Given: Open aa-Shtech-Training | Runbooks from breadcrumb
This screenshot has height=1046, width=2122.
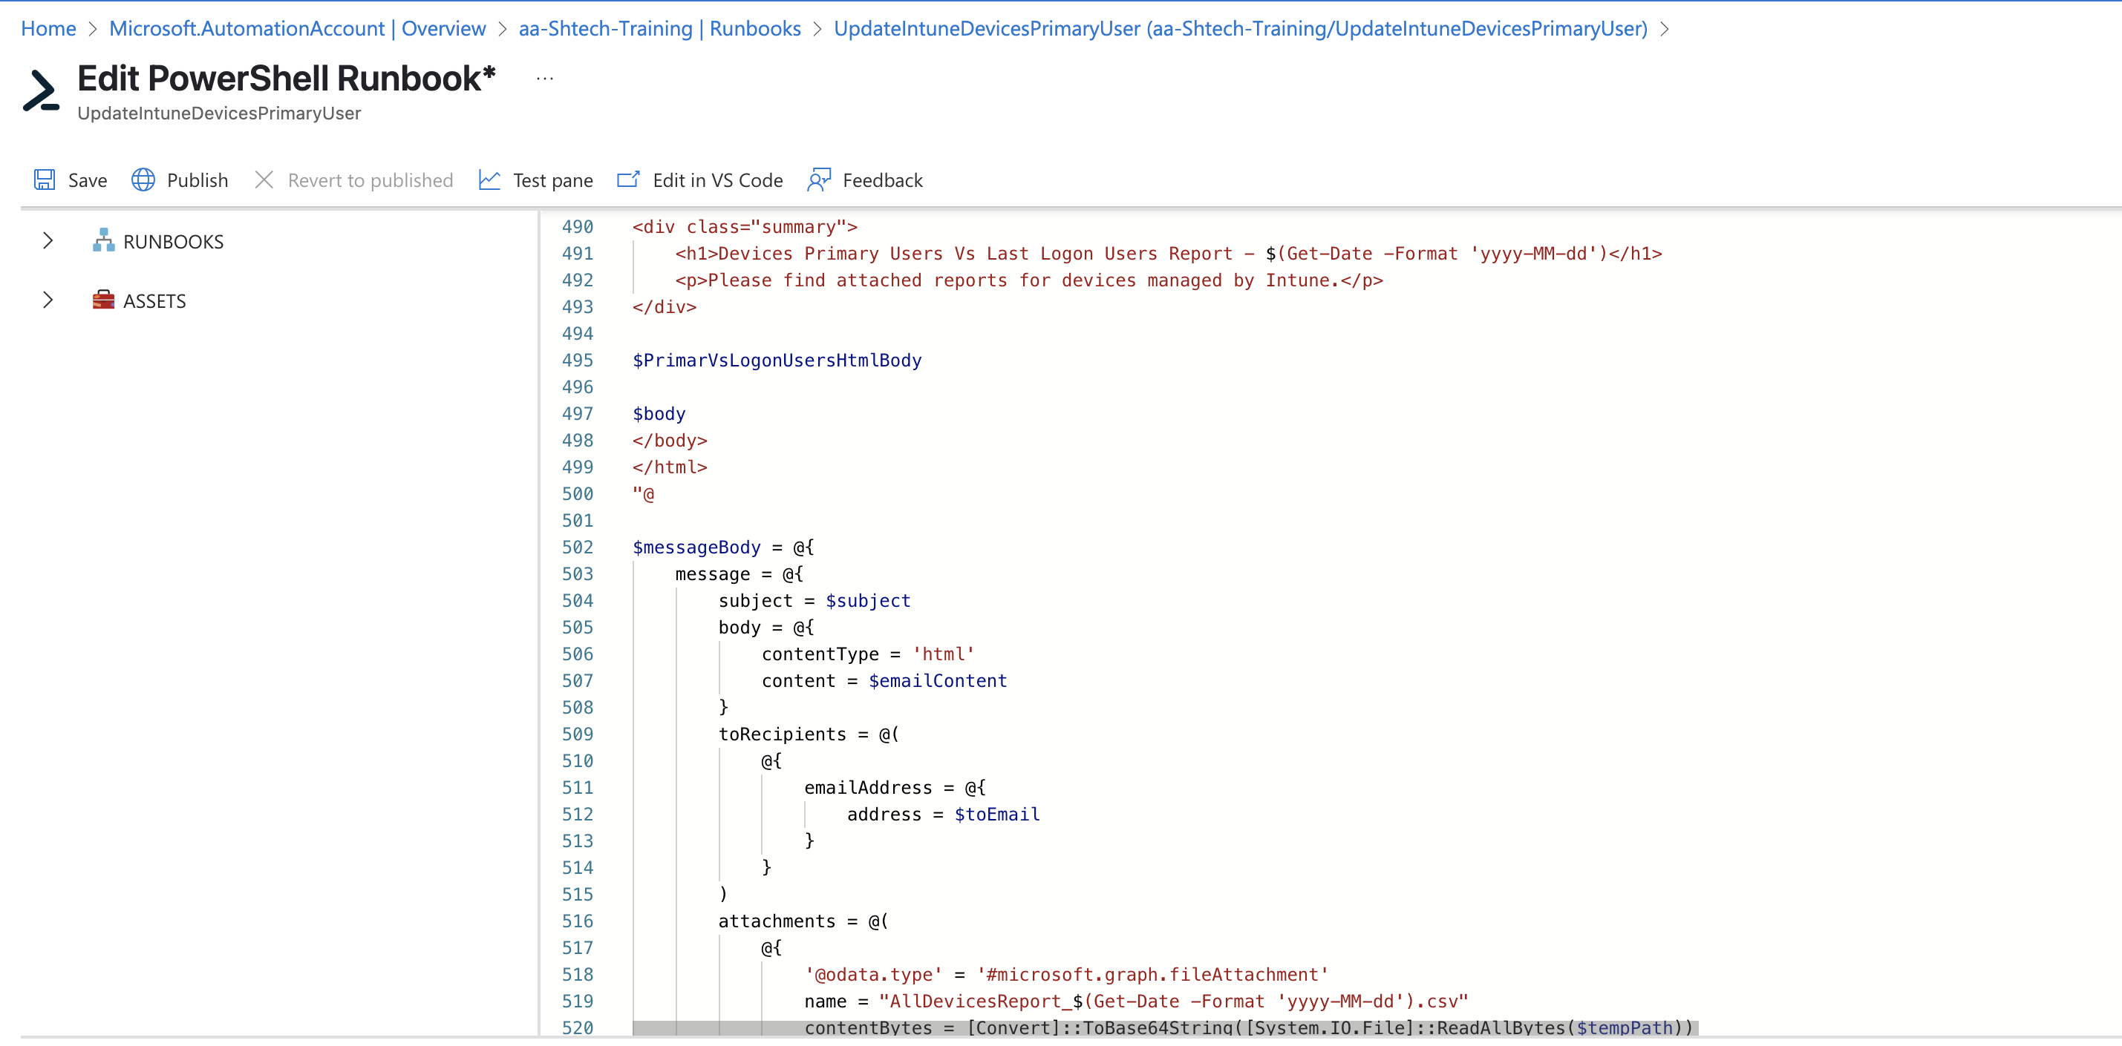Looking at the screenshot, I should pyautogui.click(x=659, y=28).
